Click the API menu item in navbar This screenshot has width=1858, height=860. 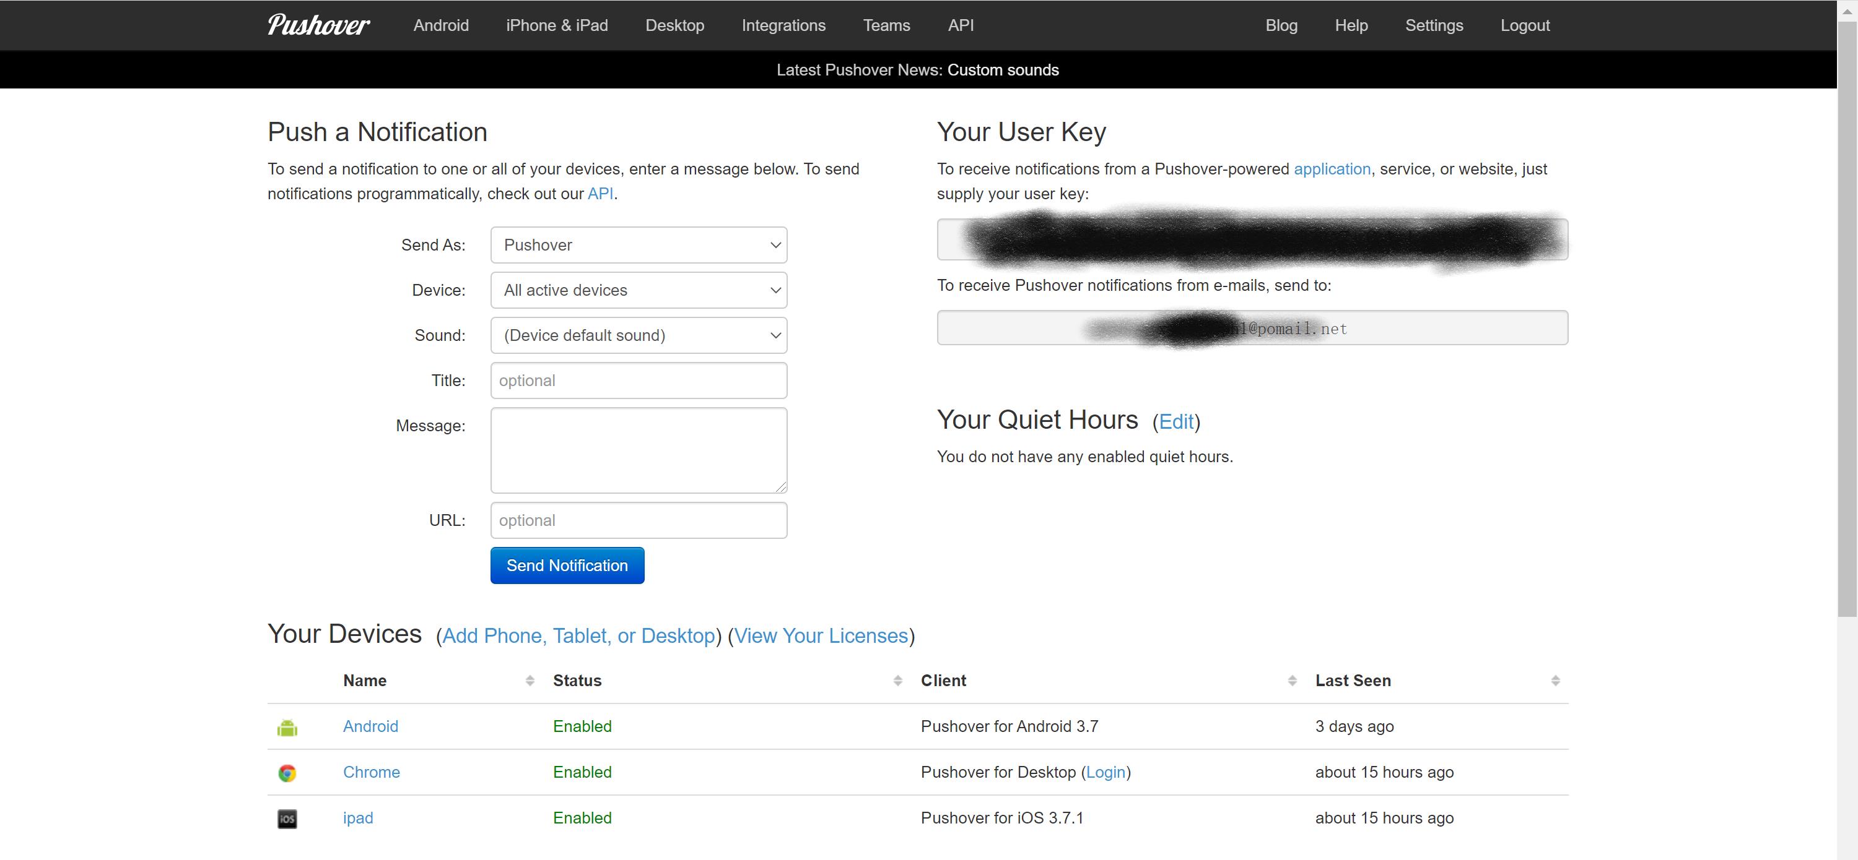(961, 25)
